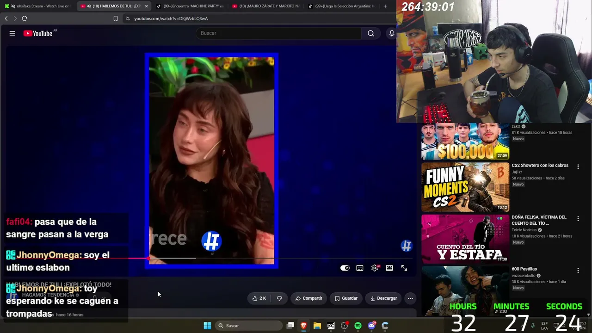The height and width of the screenshot is (333, 592).
Task: Click the channel watermark on the video
Action: (x=406, y=246)
